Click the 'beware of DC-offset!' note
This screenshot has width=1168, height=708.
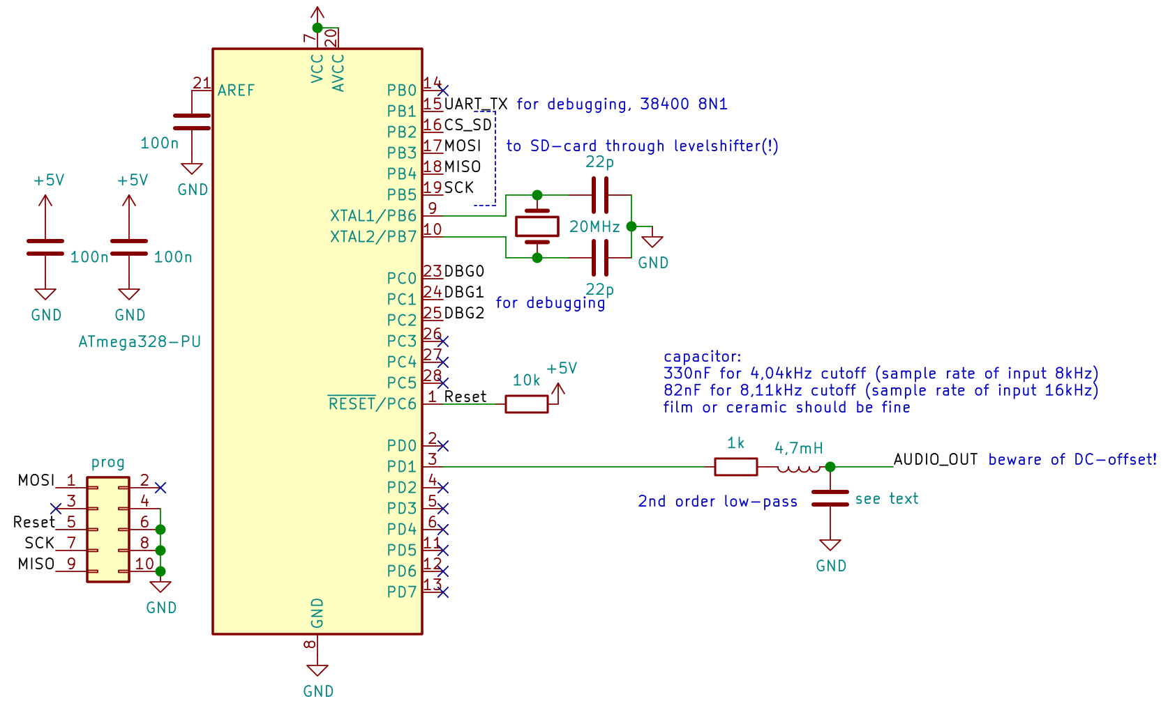[1072, 460]
